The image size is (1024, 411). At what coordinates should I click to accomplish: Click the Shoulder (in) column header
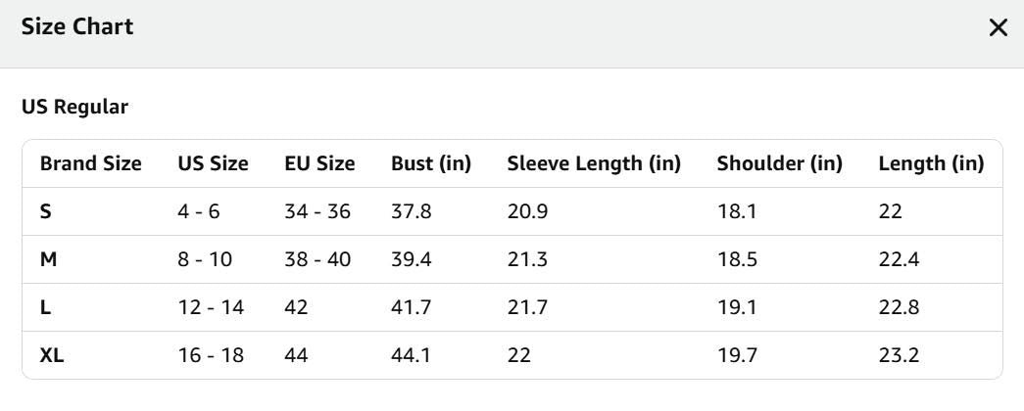(780, 163)
